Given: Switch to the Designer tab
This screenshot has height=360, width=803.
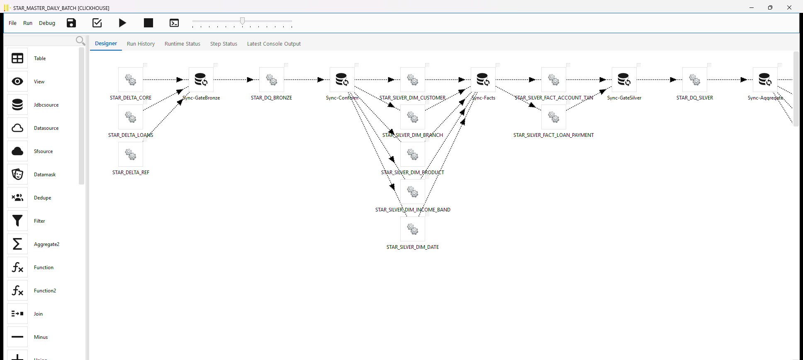Looking at the screenshot, I should click(x=106, y=43).
